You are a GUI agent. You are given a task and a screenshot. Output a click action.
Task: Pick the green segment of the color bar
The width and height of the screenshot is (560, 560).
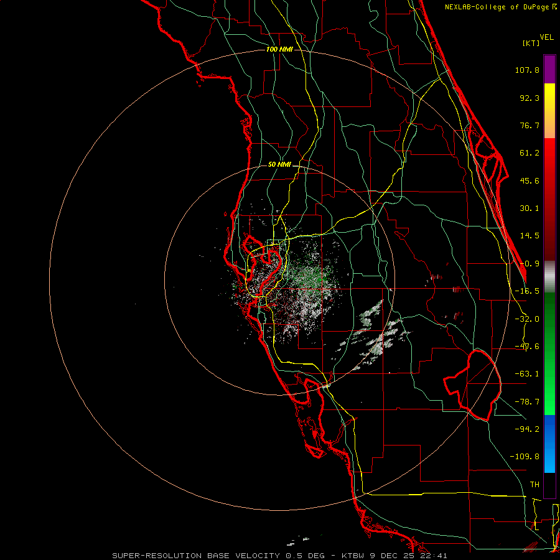[549, 353]
